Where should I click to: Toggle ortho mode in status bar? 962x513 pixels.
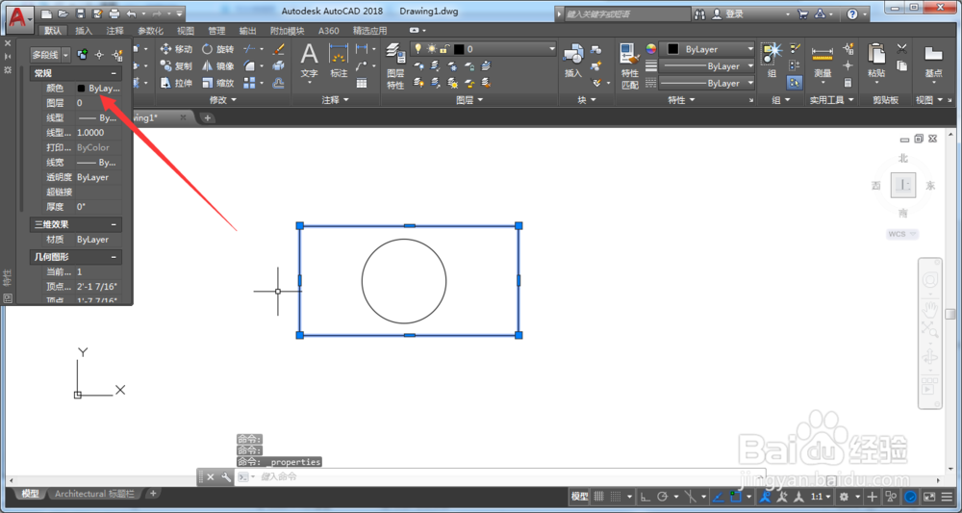click(x=645, y=497)
